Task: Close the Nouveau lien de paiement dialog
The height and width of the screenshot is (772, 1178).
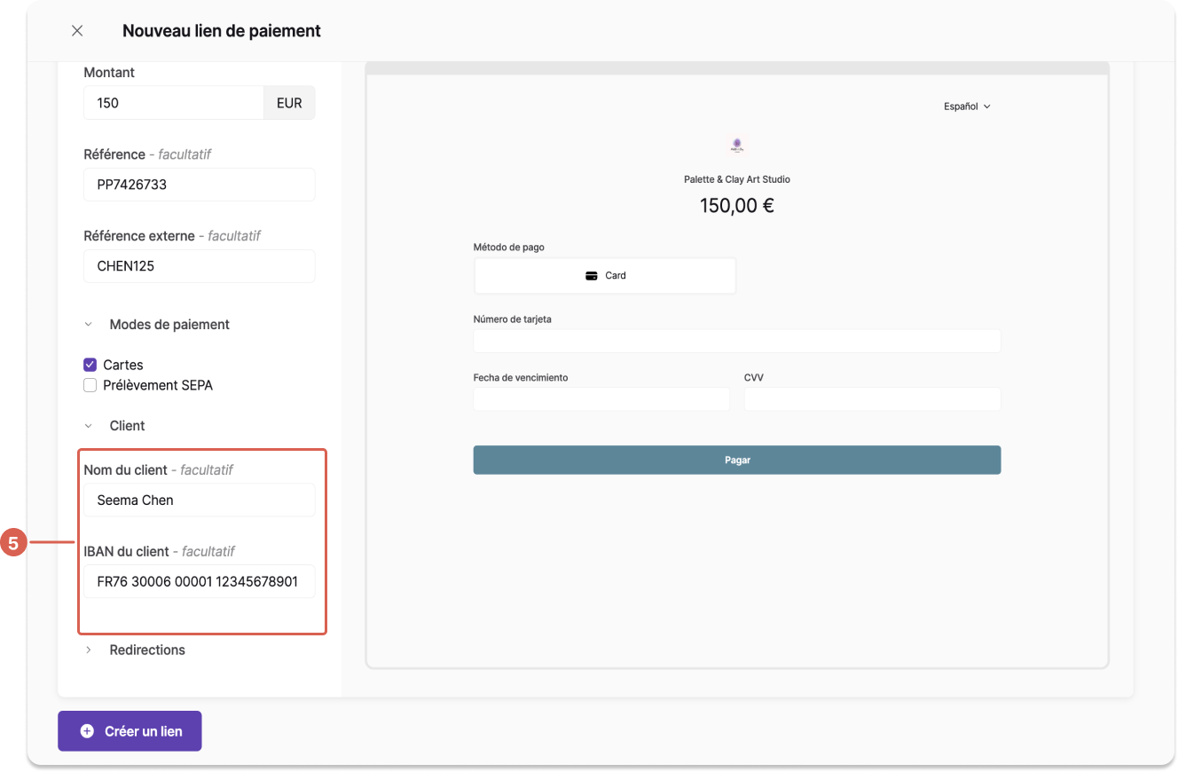Action: (x=77, y=31)
